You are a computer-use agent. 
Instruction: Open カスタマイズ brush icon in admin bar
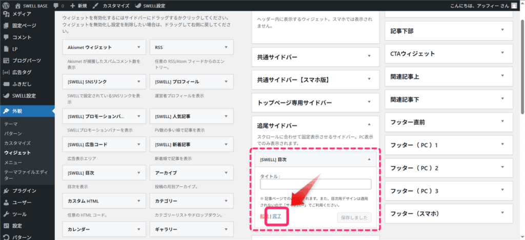[x=95, y=6]
